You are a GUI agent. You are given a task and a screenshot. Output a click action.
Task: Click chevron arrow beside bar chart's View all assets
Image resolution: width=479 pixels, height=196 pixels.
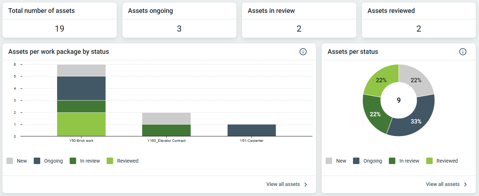tap(306, 185)
